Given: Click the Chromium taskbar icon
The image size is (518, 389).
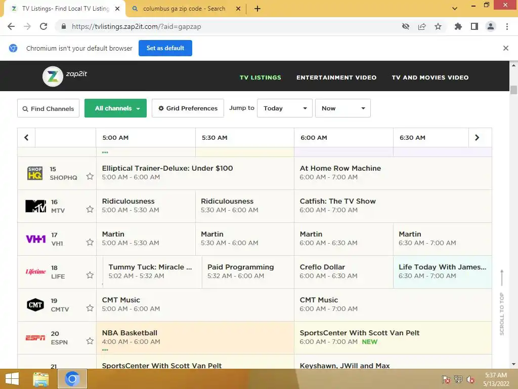Looking at the screenshot, I should (x=72, y=379).
